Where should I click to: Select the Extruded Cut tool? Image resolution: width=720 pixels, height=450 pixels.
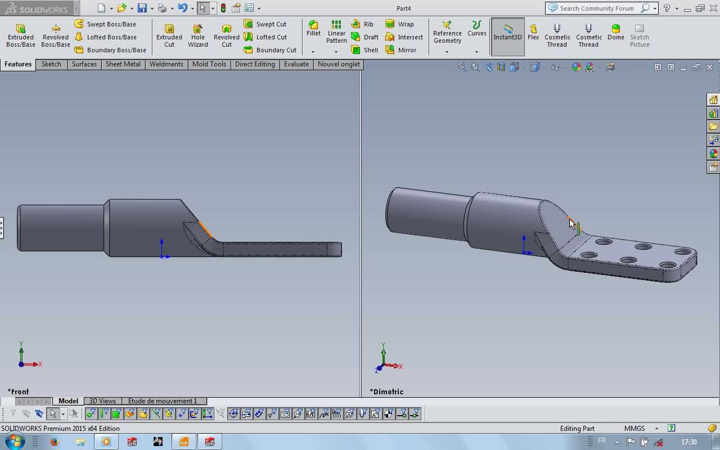[169, 36]
